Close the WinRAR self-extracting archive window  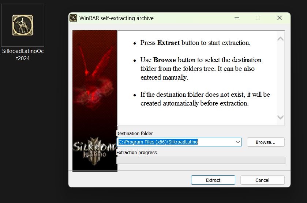280,18
